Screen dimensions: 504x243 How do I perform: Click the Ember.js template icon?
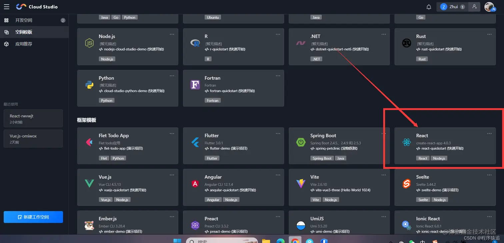[89, 225]
